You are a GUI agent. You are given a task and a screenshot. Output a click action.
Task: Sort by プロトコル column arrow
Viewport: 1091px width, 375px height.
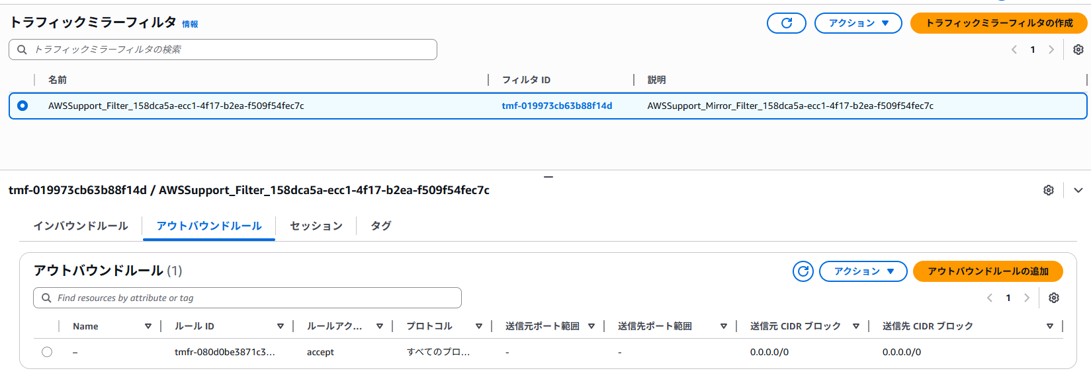click(479, 326)
